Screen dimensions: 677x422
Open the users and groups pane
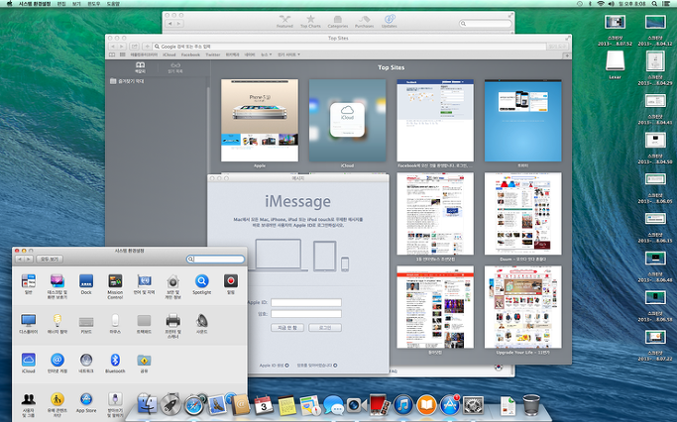[x=29, y=404]
